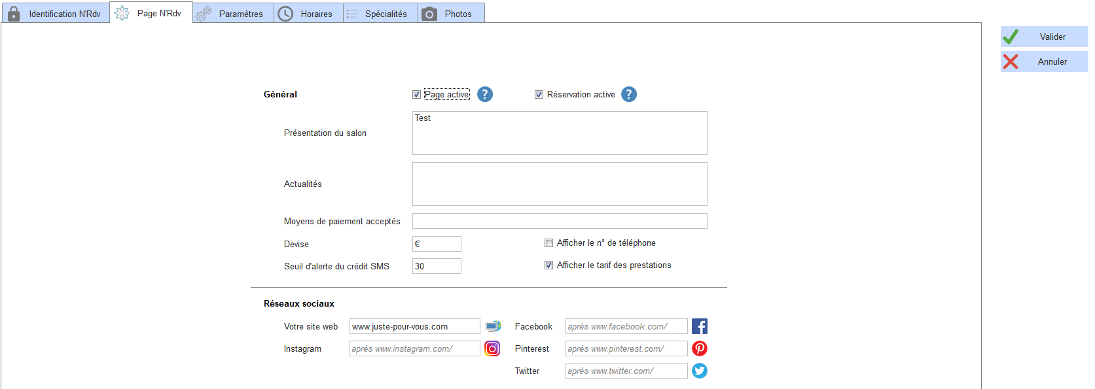Click the website globe icon
Screen dimensions: 1095x389
(x=494, y=326)
